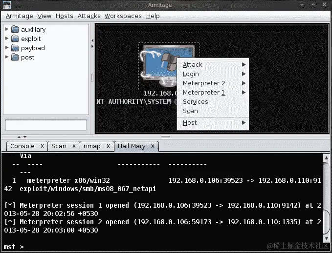
Task: Click the NT AUTHORITY\SYSTEM host label
Action: pos(137,102)
